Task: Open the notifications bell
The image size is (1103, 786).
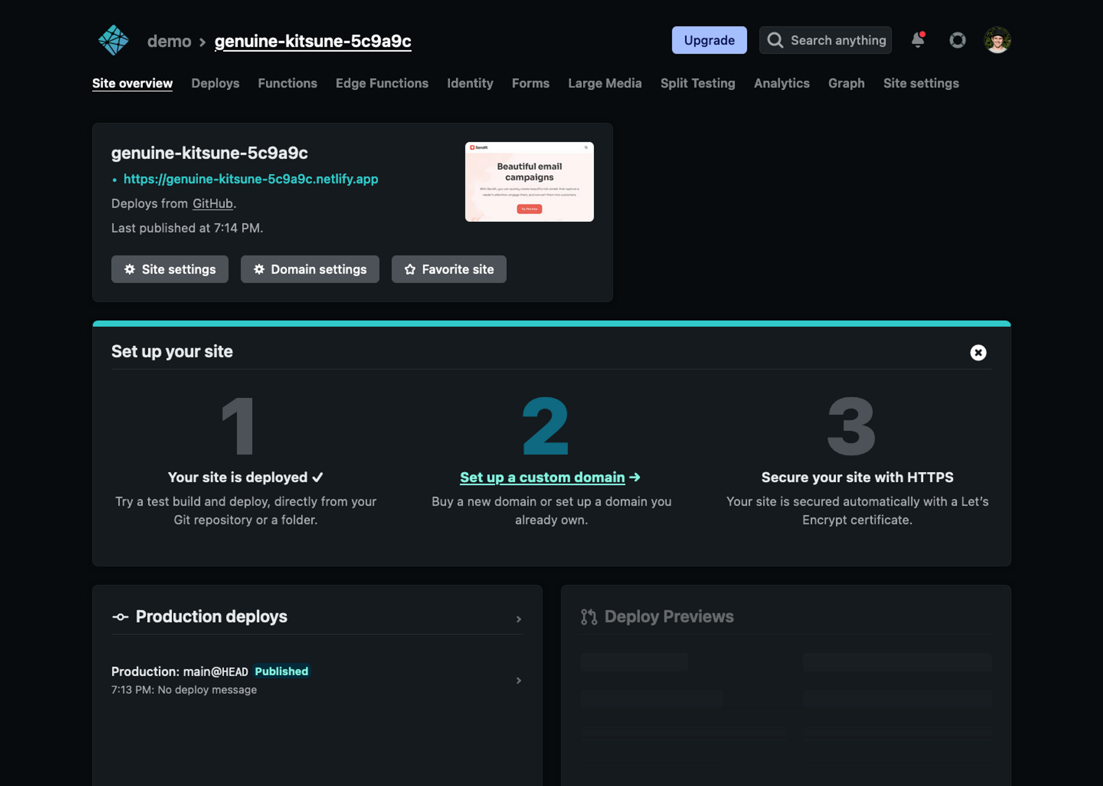Action: click(918, 40)
